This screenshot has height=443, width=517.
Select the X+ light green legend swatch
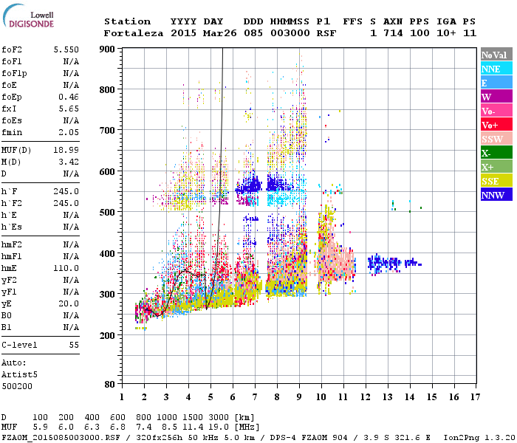[x=496, y=167]
